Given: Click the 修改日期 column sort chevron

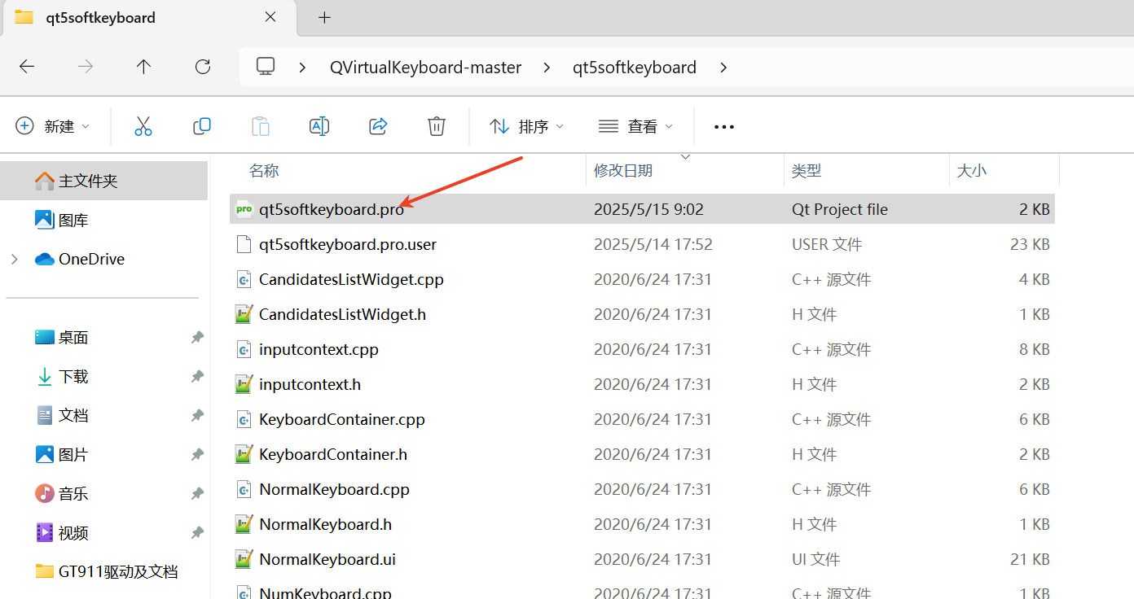Looking at the screenshot, I should point(685,156).
